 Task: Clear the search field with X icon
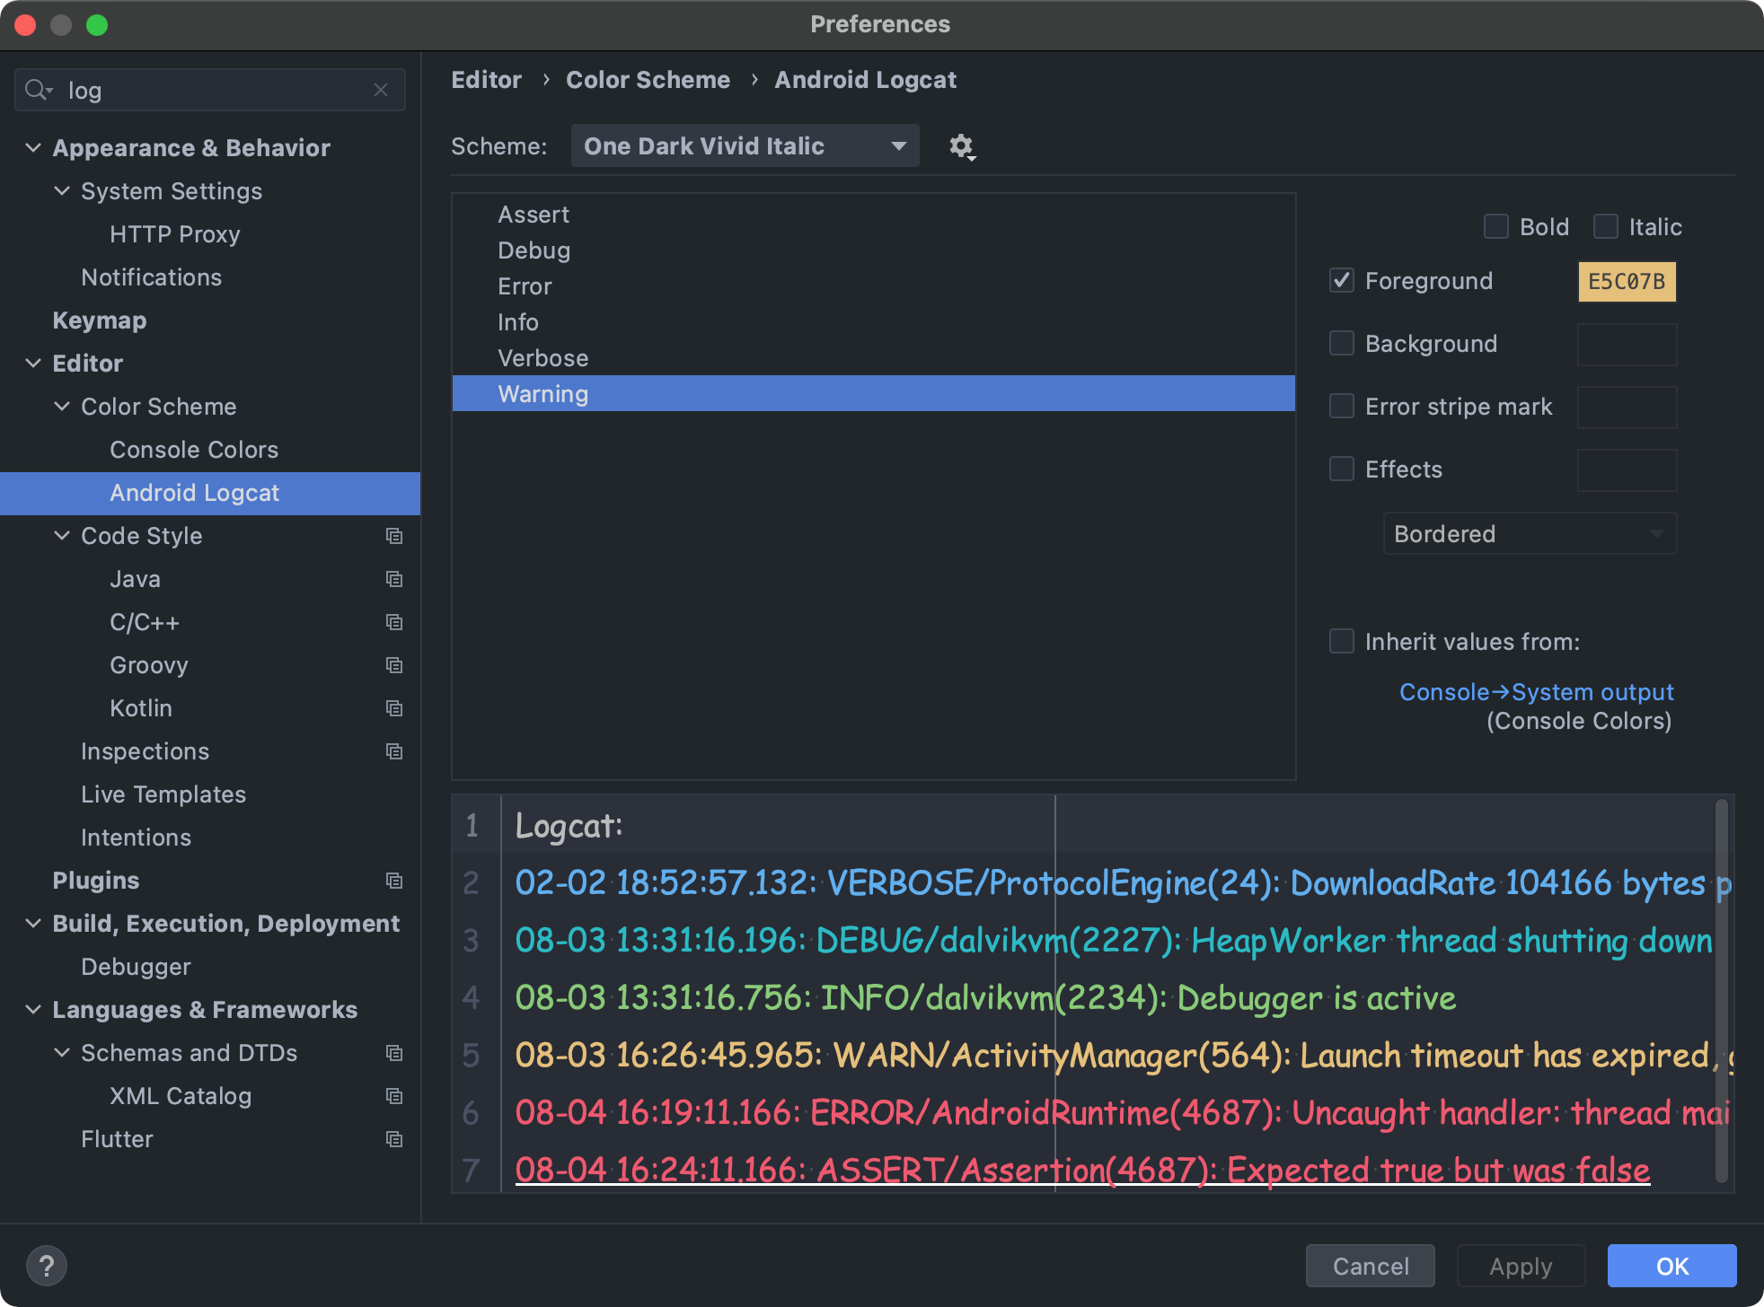pos(381,90)
